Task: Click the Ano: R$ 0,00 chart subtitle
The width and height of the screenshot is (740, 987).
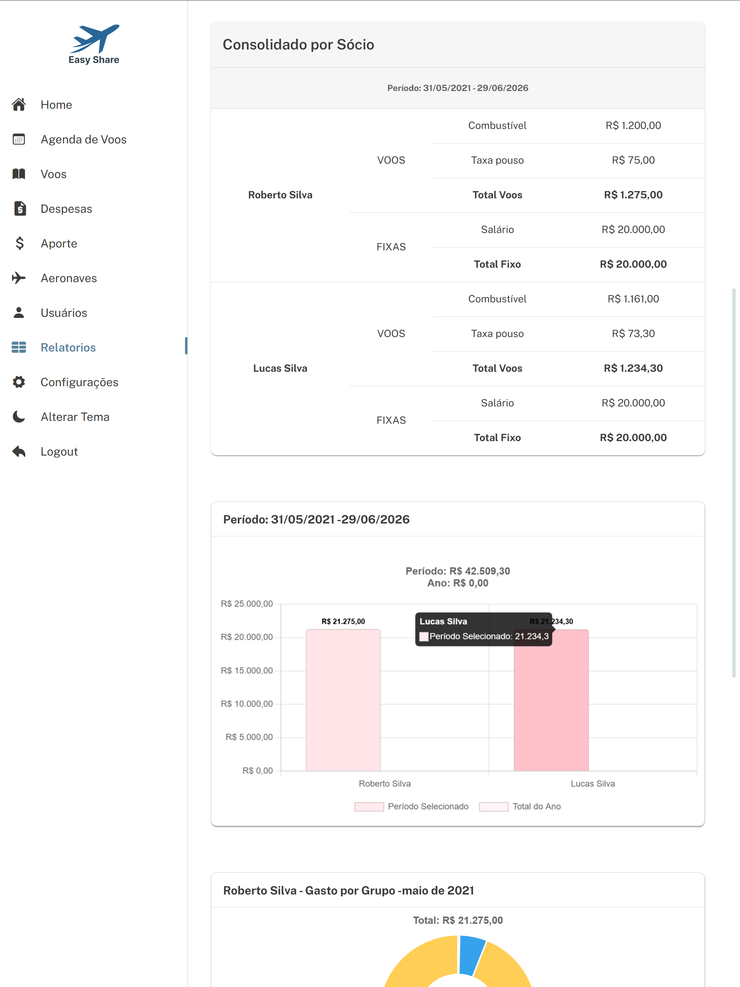Action: (x=457, y=583)
